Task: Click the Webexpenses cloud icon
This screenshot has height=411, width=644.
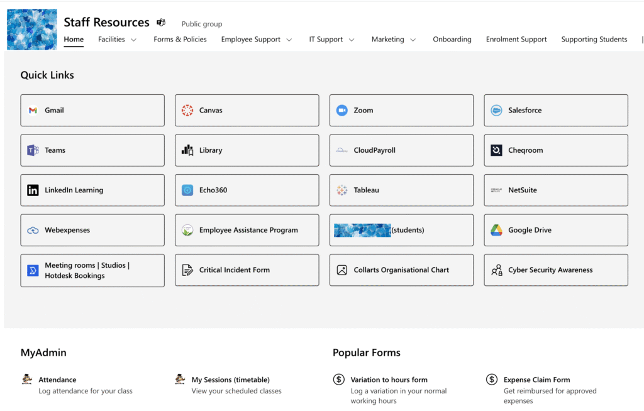Action: point(33,231)
